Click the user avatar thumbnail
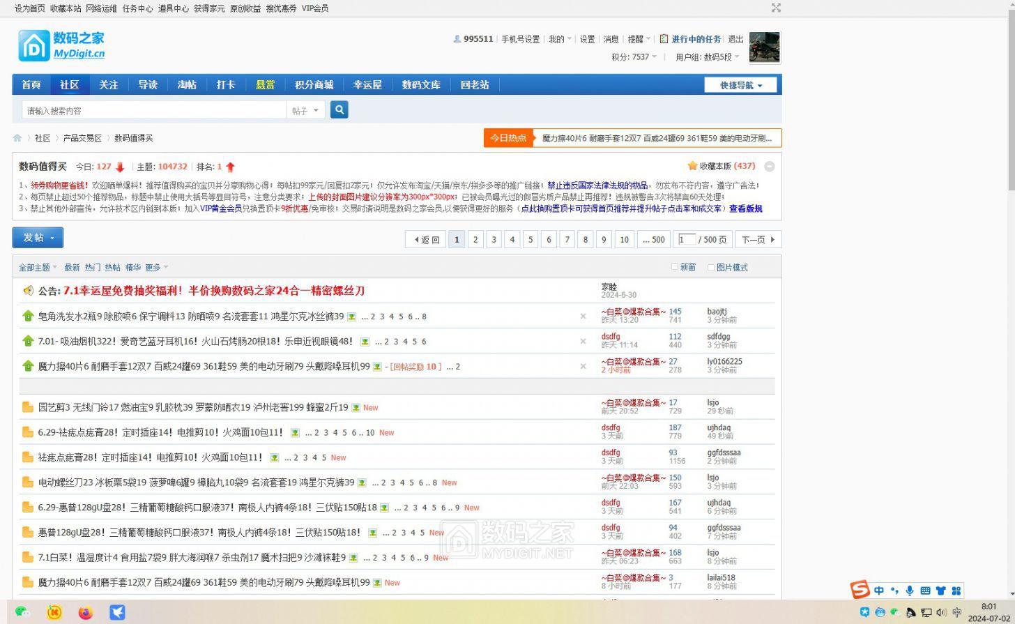Image resolution: width=1015 pixels, height=624 pixels. [x=764, y=47]
